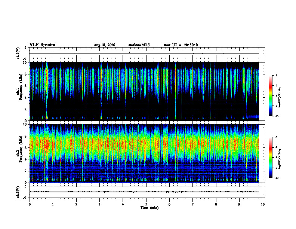This screenshot has height=229, width=296.
Task: Click the "VLF Spectra" plot title
Action: coord(42,45)
